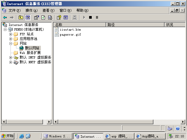
Task: Expand the 默认 SMTP 虚拟服务 node
Action: [11, 57]
